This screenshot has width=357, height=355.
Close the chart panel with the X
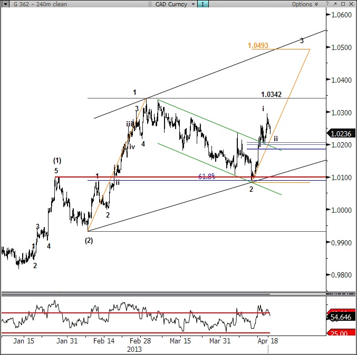pyautogui.click(x=351, y=4)
